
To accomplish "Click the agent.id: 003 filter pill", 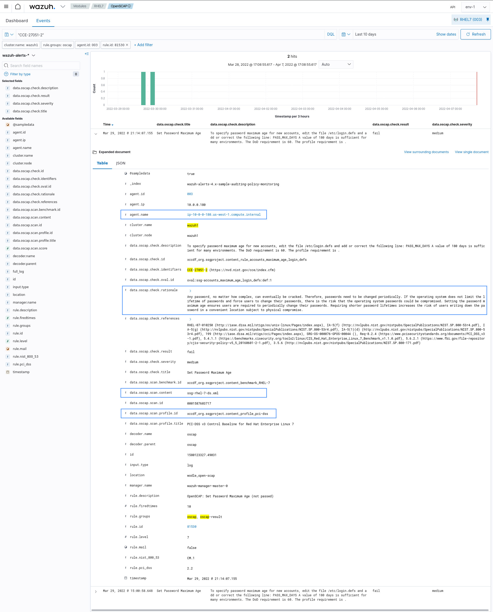I will (87, 45).
